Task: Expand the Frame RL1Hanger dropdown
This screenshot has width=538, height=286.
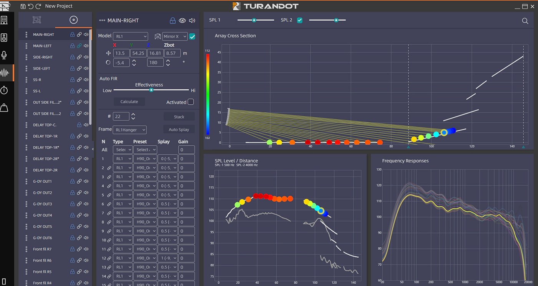Action: tap(130, 130)
